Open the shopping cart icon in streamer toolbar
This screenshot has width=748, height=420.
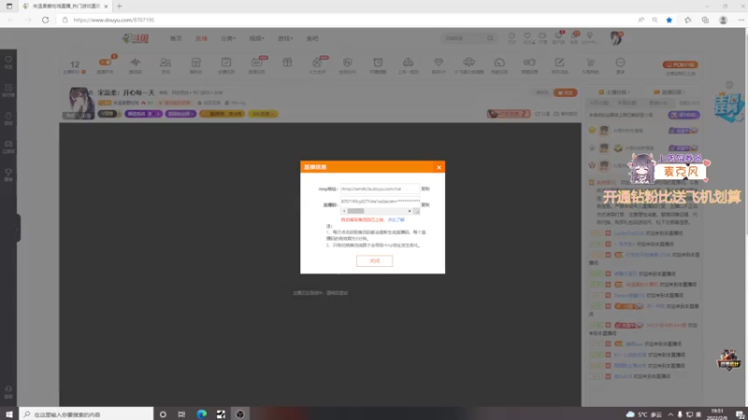(590, 63)
